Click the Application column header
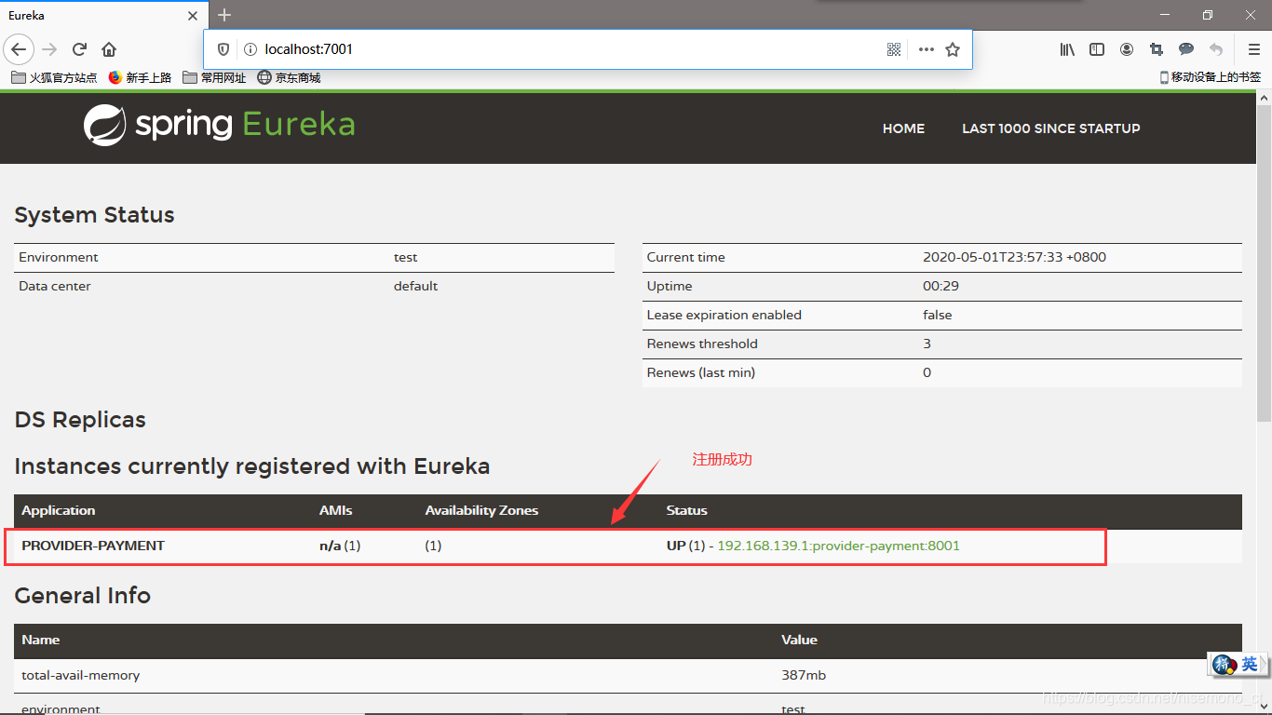The width and height of the screenshot is (1272, 715). pyautogui.click(x=59, y=510)
